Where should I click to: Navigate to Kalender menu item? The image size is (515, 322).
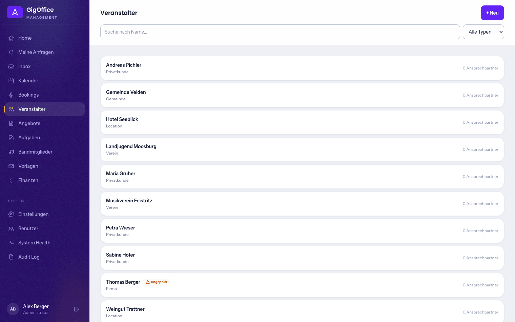coord(45,81)
